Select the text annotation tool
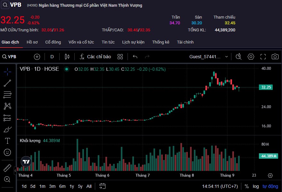The image size is (282, 192). (7, 141)
